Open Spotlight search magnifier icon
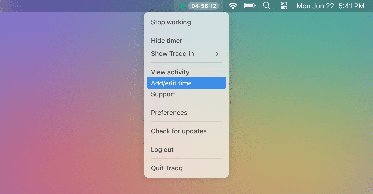 click(267, 6)
